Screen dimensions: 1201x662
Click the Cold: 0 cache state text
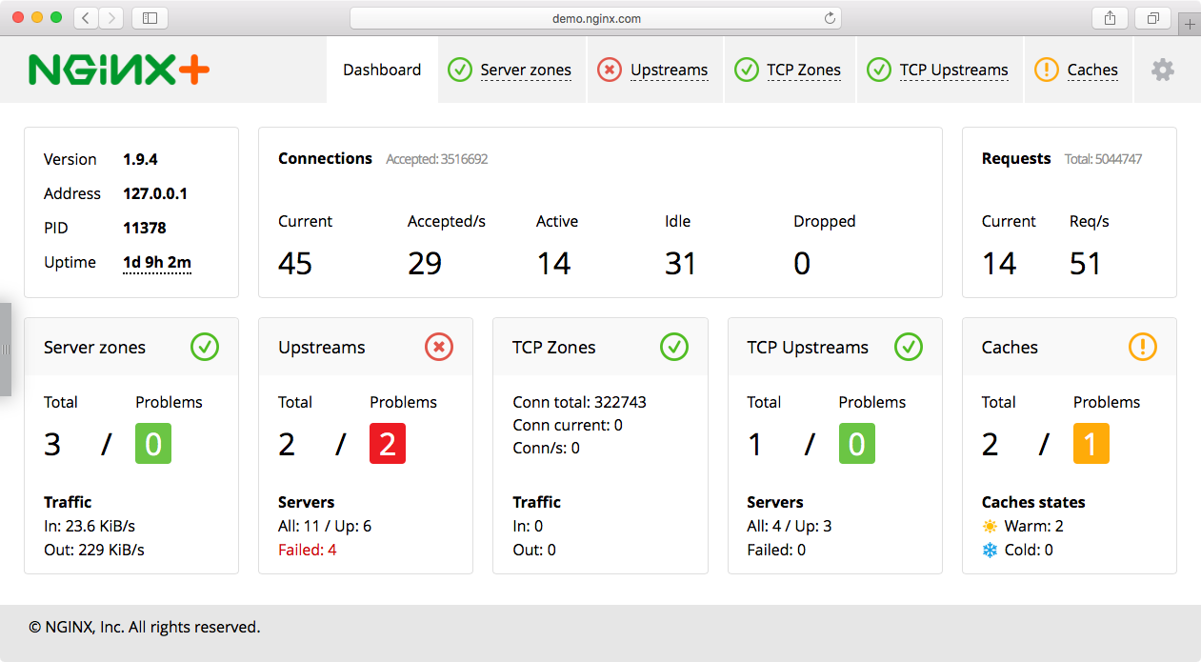click(x=1029, y=550)
